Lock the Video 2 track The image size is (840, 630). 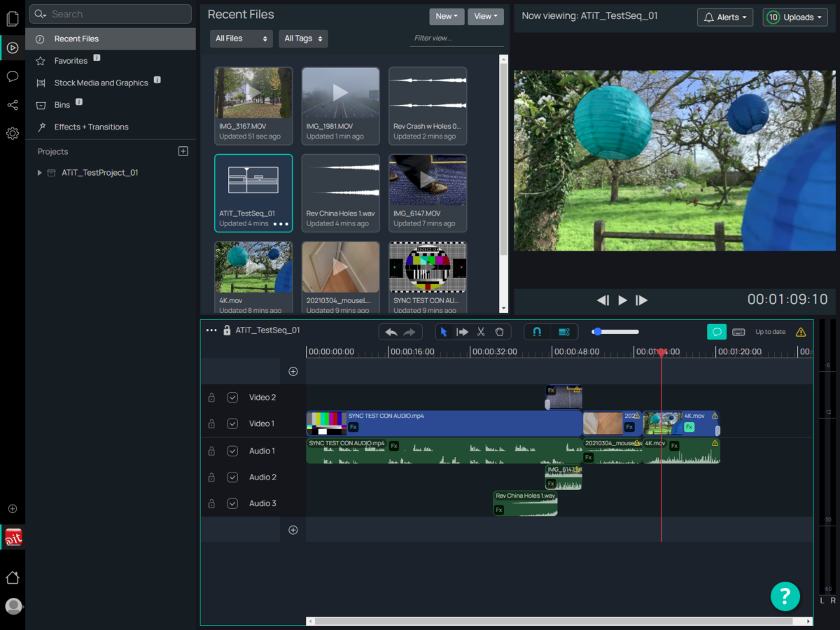tap(211, 398)
